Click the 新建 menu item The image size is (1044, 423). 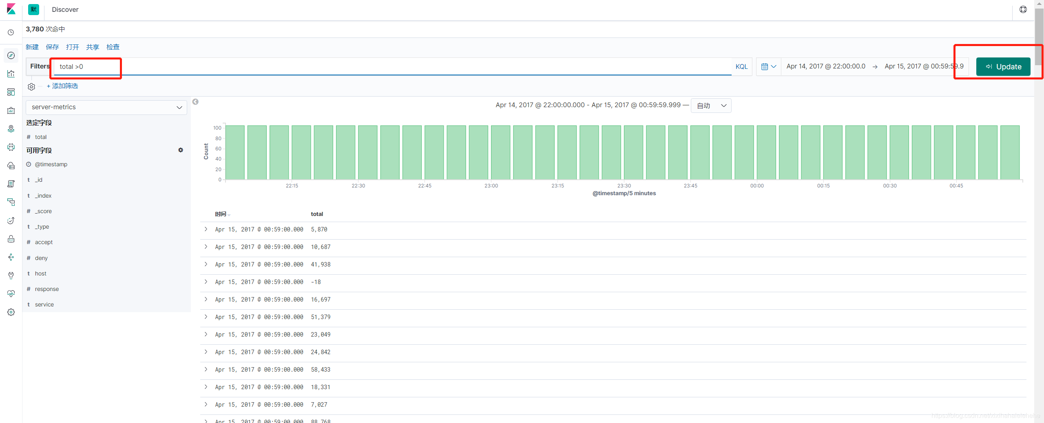32,47
